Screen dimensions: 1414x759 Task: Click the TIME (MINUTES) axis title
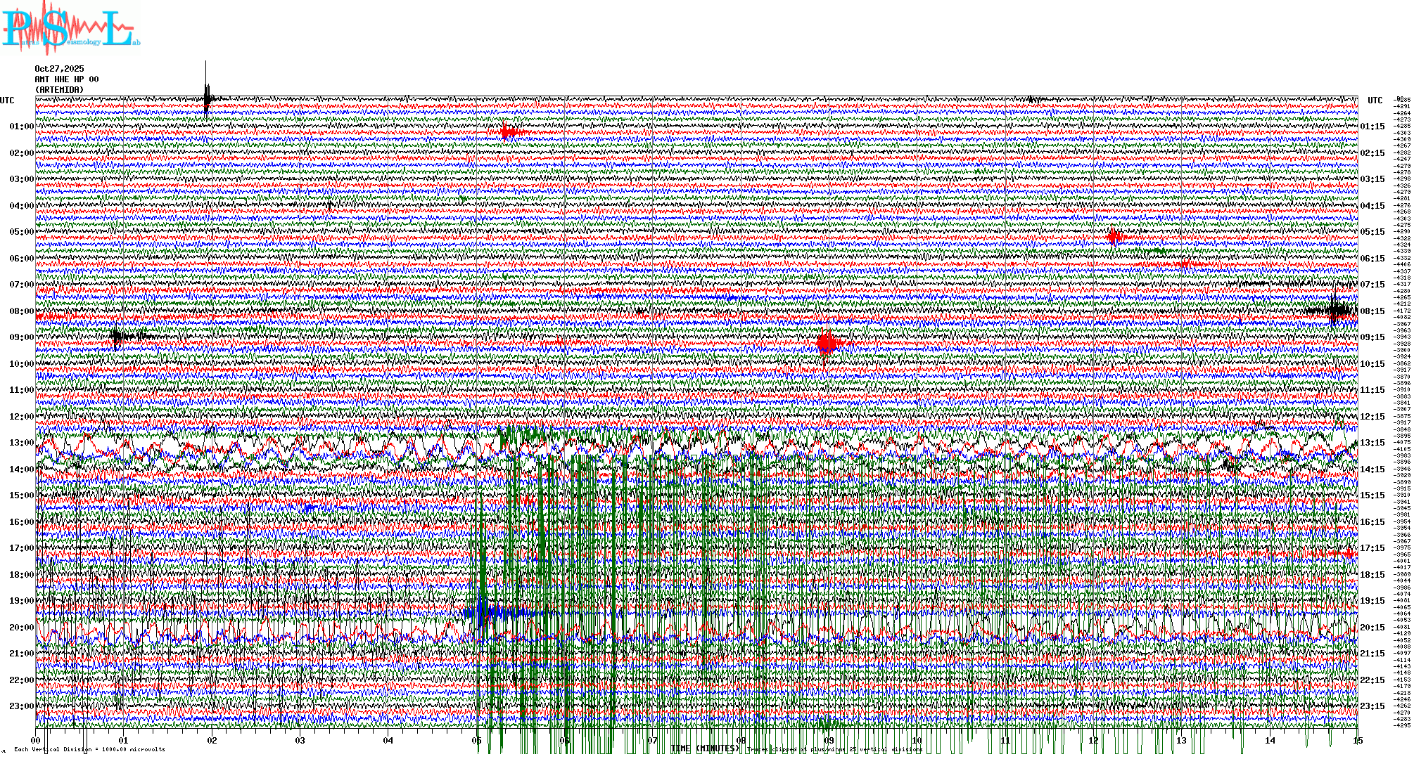705,748
